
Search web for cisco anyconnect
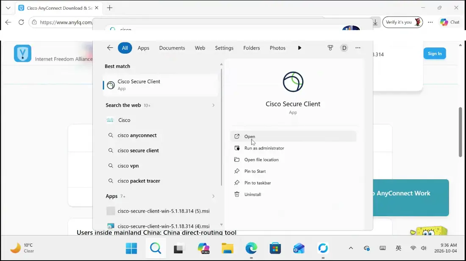point(161,135)
